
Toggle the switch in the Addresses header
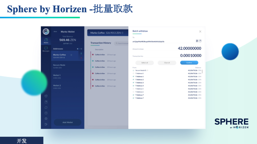(x=78, y=49)
